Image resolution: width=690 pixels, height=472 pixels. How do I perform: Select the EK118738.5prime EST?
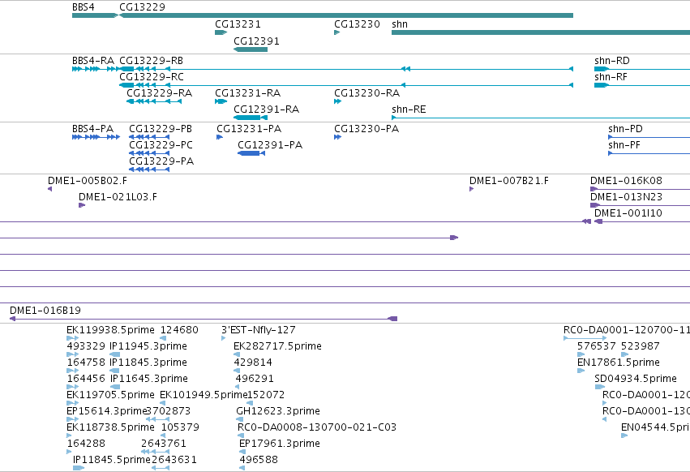69,436
